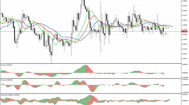Click the blue Alligator line's right end
The width and height of the screenshot is (189, 105).
(x=172, y=26)
